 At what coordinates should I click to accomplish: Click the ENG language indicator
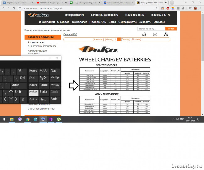(x=182, y=119)
